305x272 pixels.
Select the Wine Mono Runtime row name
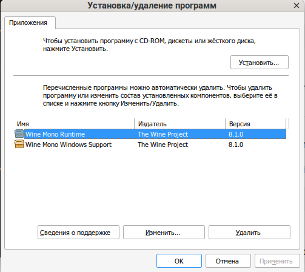(x=55, y=134)
